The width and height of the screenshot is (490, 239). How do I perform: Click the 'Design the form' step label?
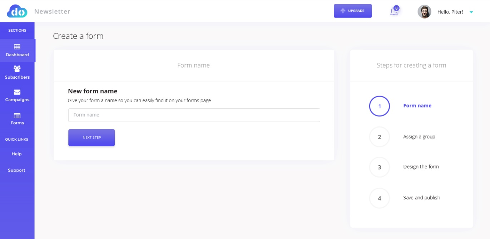click(421, 167)
